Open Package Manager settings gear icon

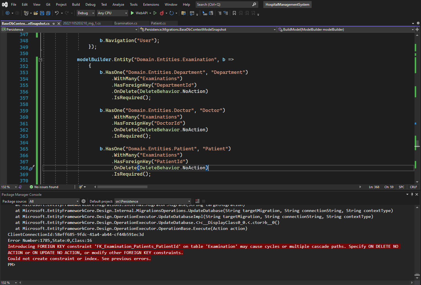pyautogui.click(x=84, y=201)
